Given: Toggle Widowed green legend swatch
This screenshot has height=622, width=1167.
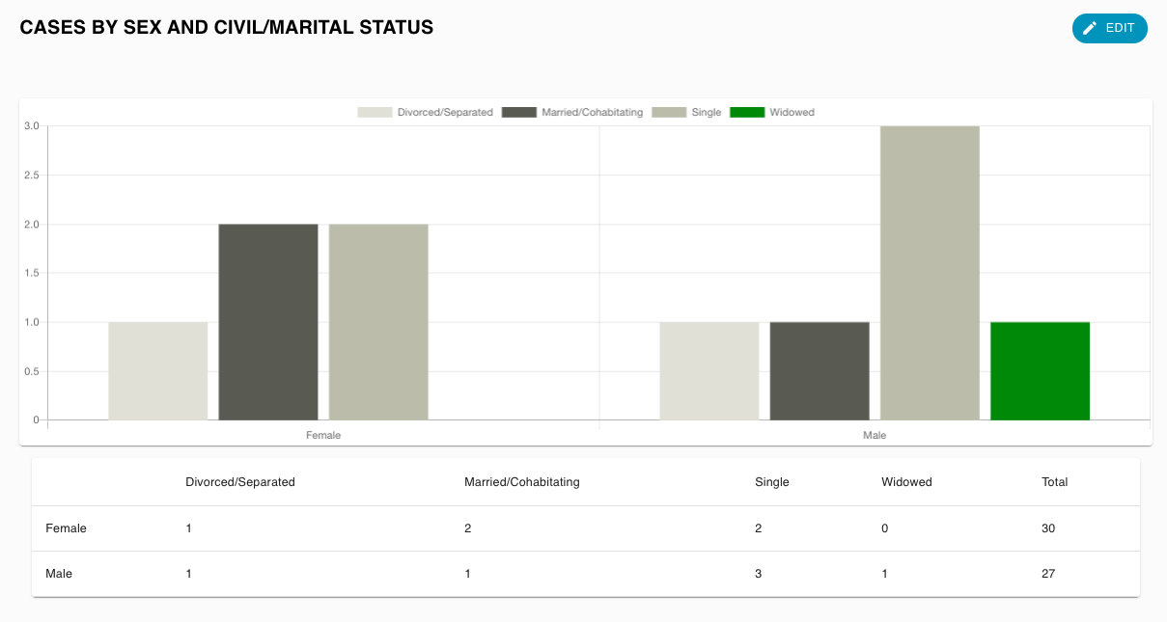Looking at the screenshot, I should click(747, 113).
